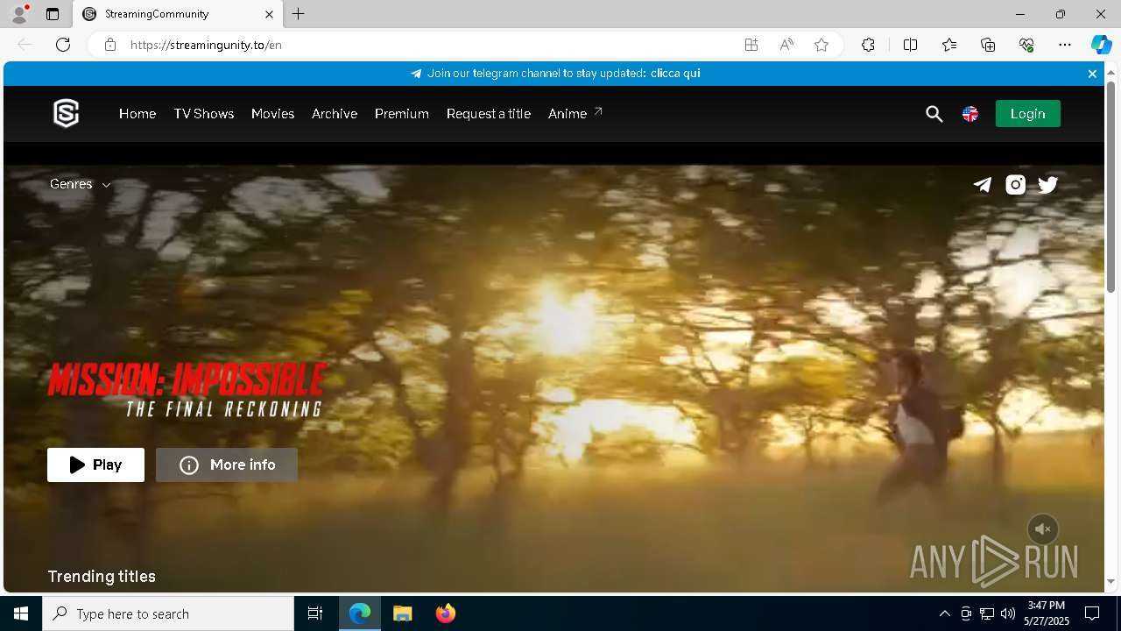Play Mission: Impossible The Final Reckoning

(x=96, y=465)
